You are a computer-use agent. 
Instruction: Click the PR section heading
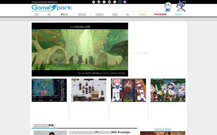(44, 125)
